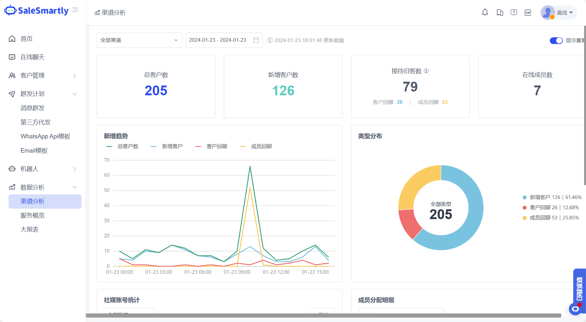Screen dimensions: 586x322
Task: Open 消息群发 submenu item
Action: (x=32, y=108)
